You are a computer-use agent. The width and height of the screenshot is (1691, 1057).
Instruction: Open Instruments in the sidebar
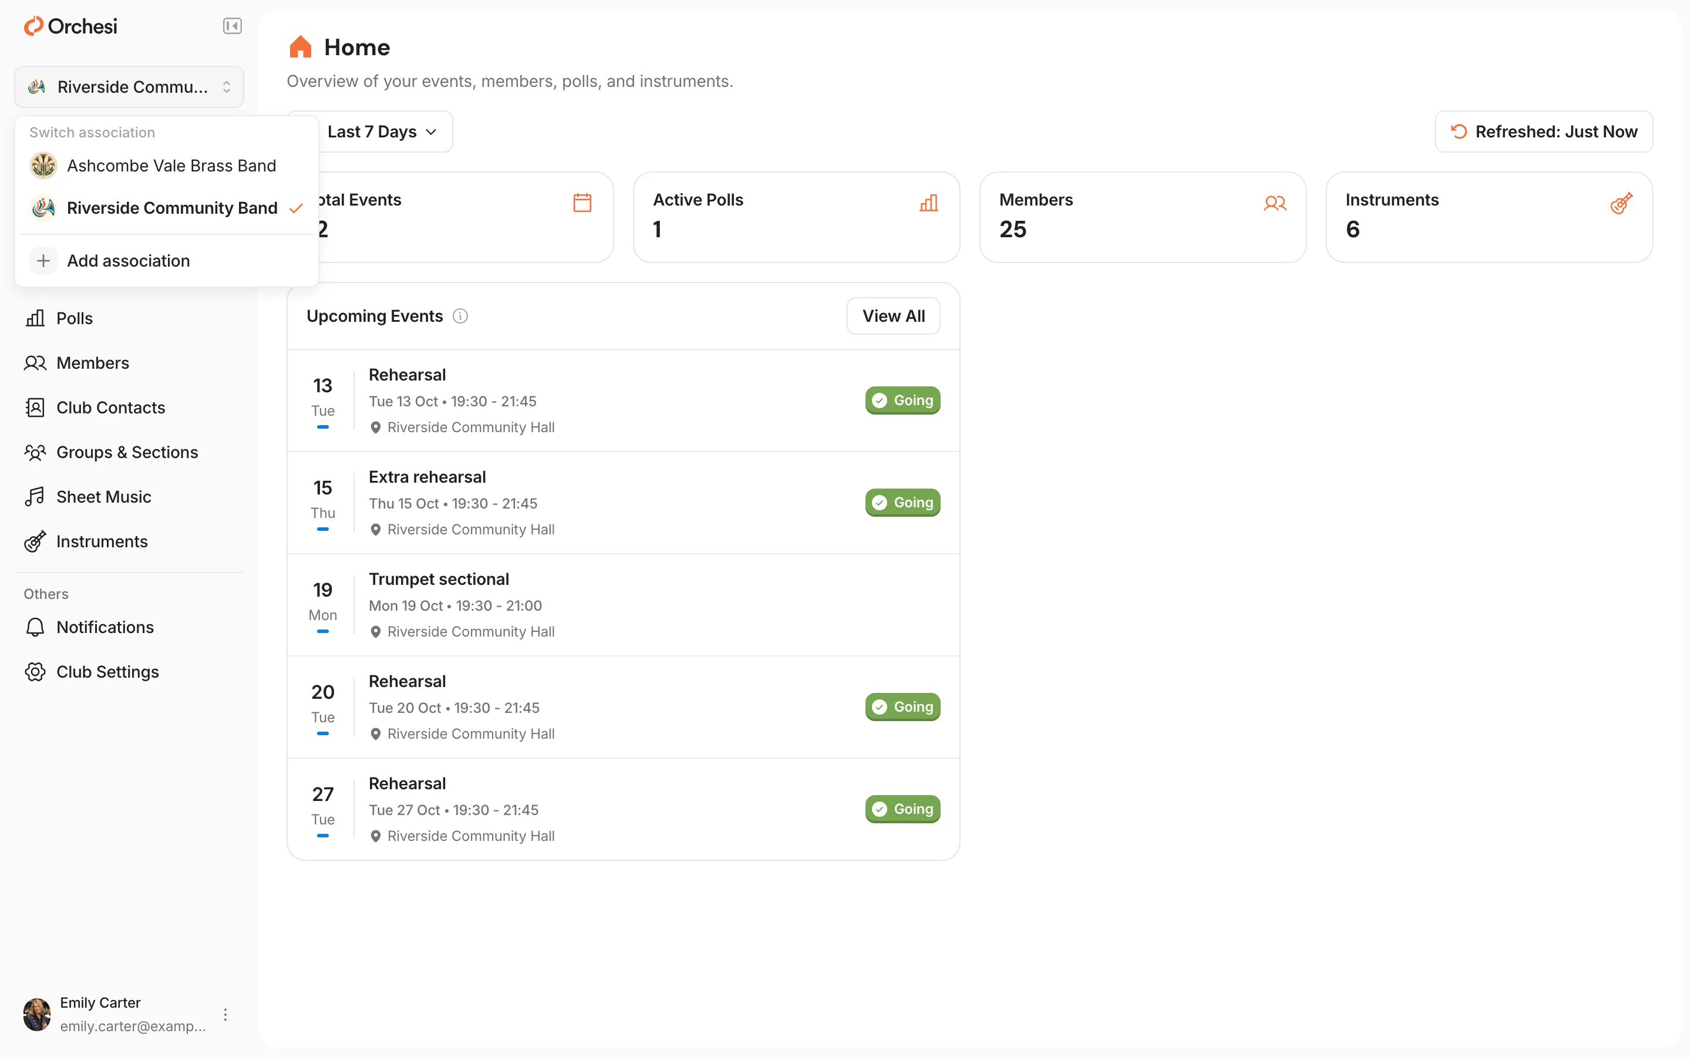129,542
